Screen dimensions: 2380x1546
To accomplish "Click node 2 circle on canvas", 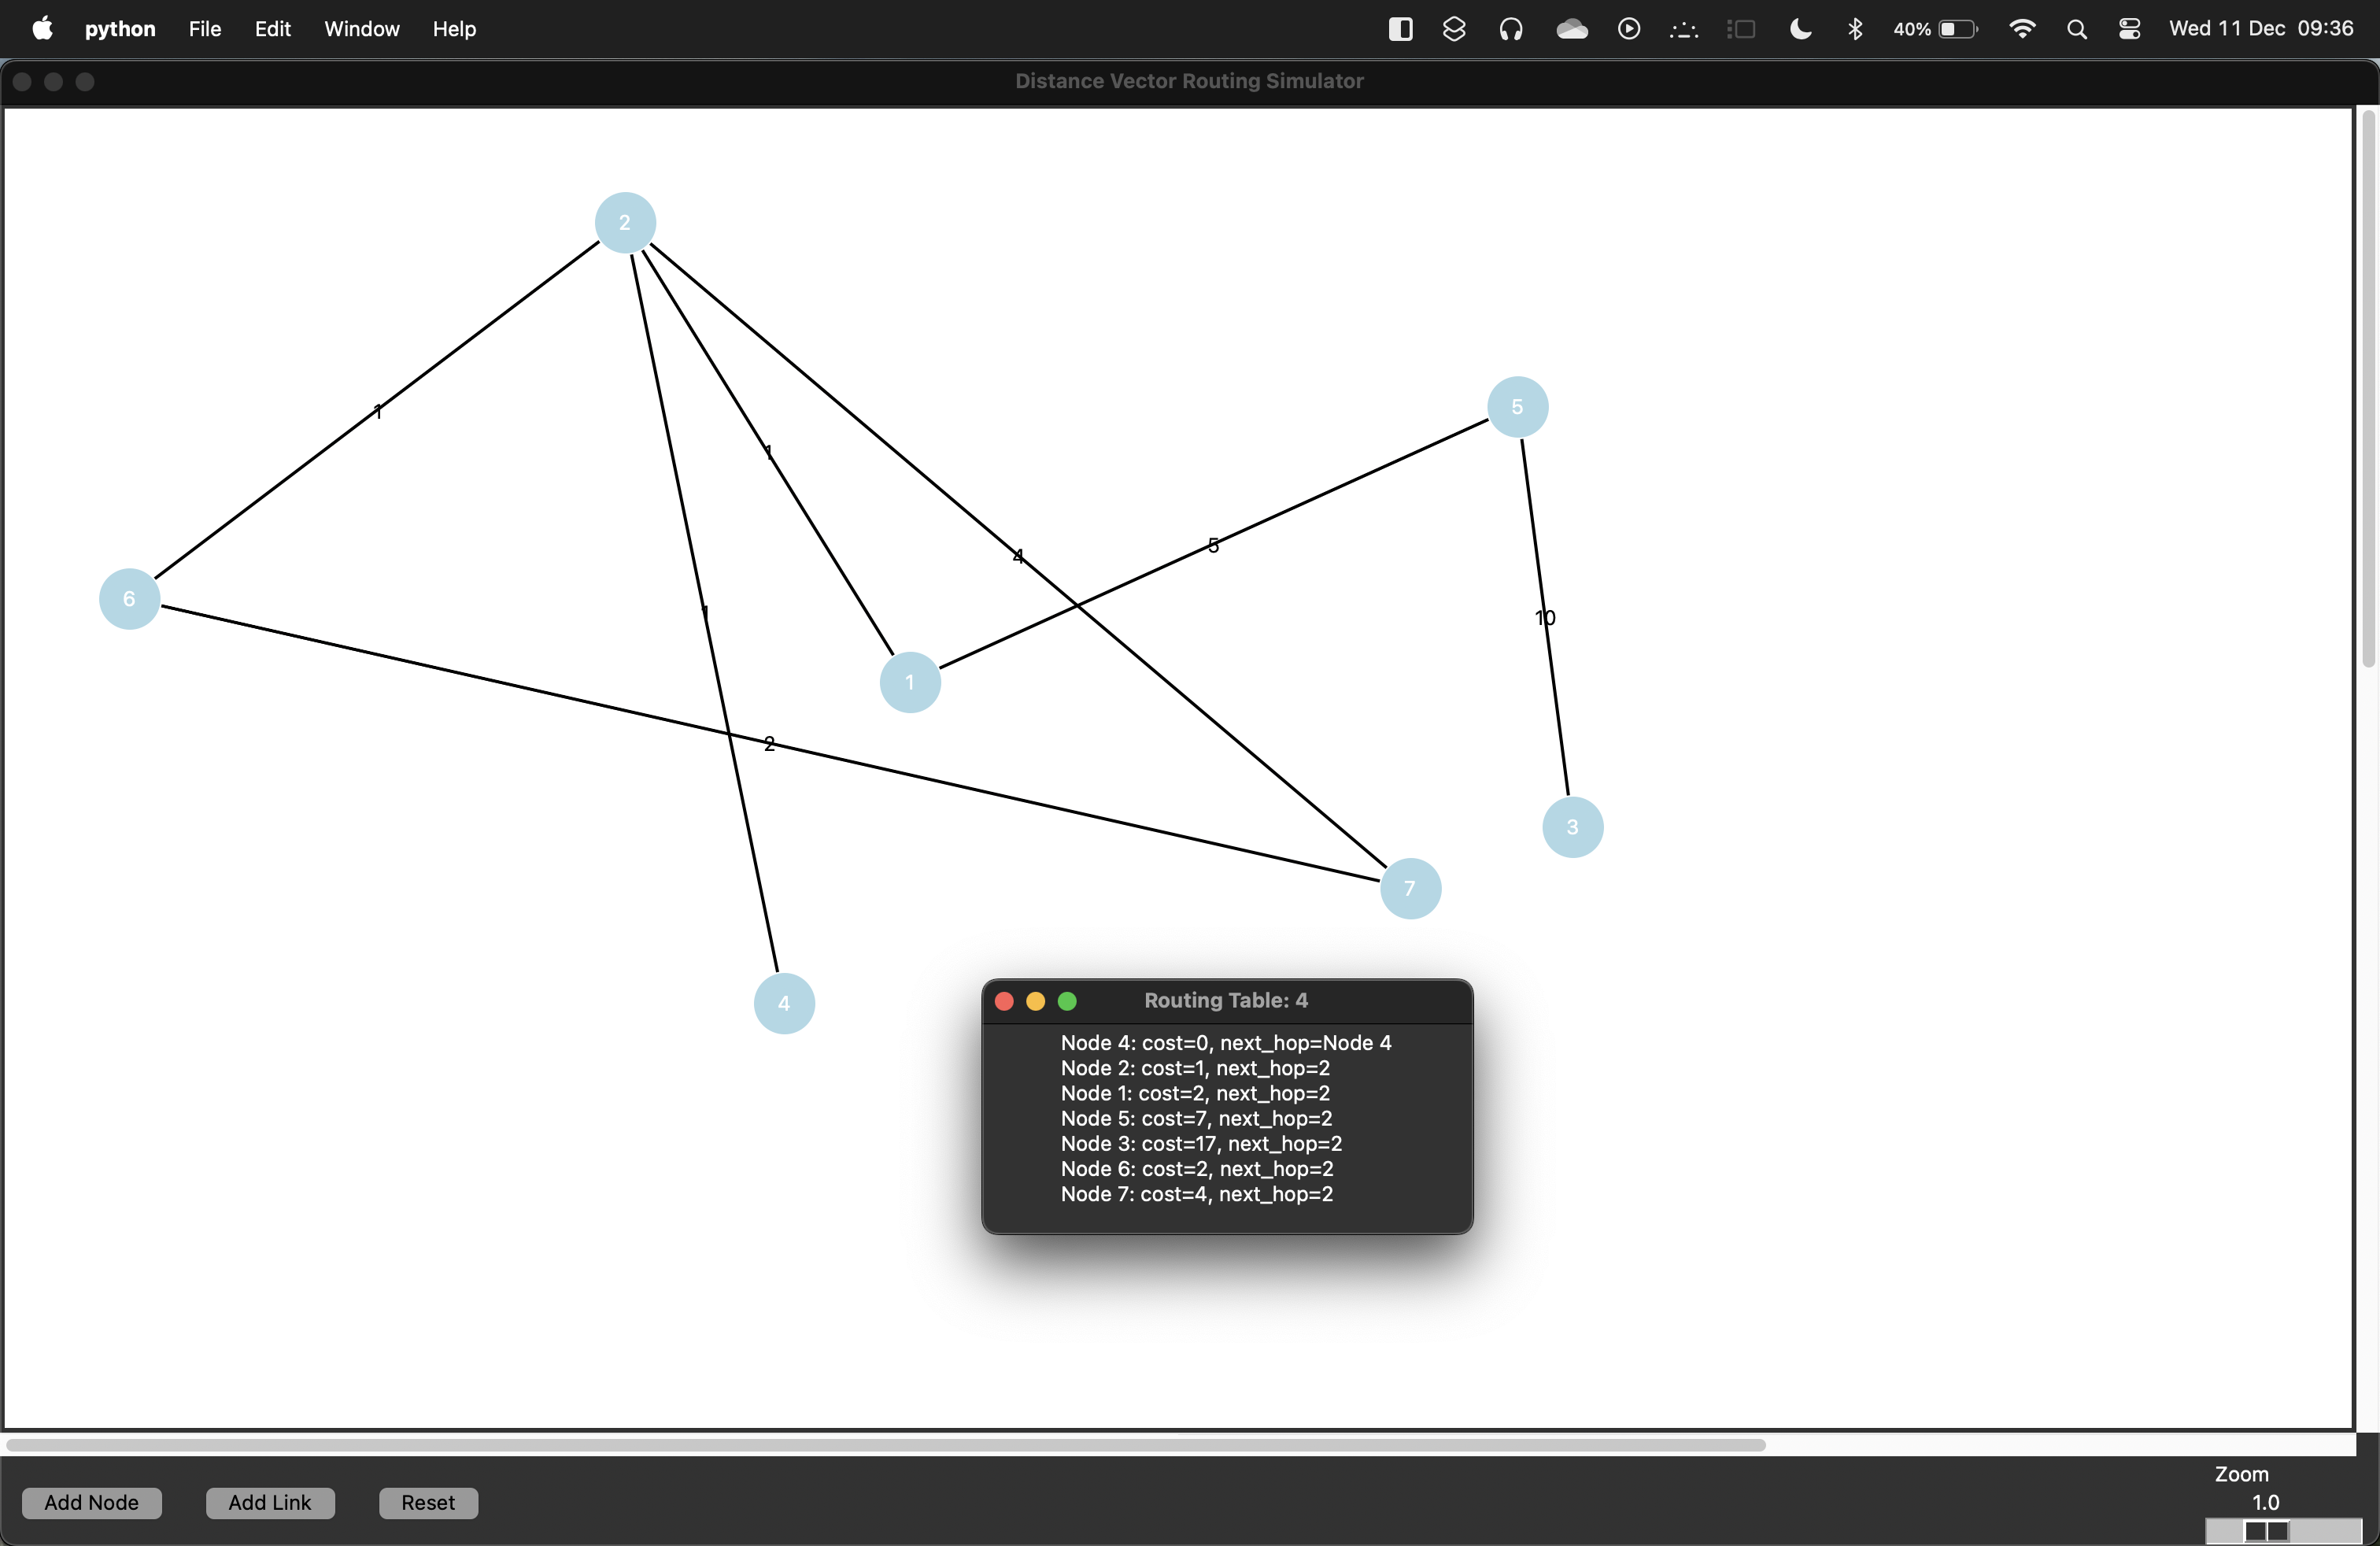I will pyautogui.click(x=625, y=222).
